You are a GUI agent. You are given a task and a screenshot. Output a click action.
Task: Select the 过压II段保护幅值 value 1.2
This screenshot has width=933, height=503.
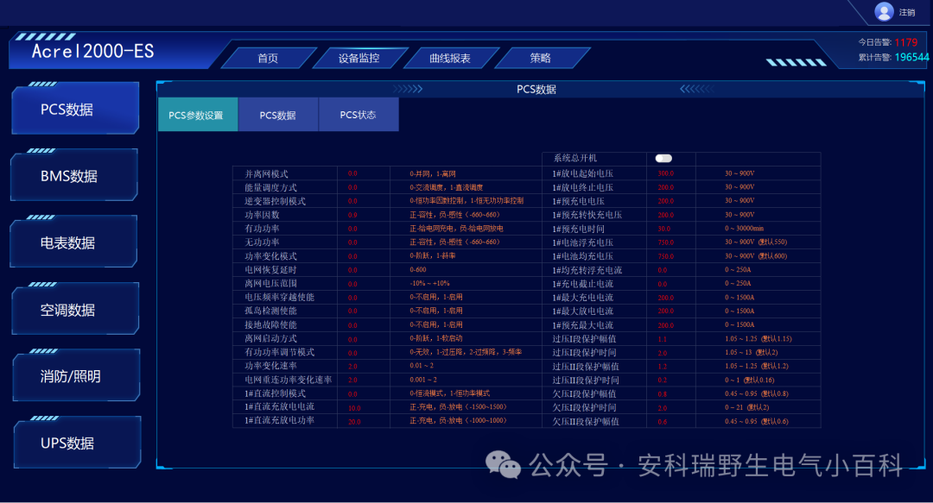point(663,367)
